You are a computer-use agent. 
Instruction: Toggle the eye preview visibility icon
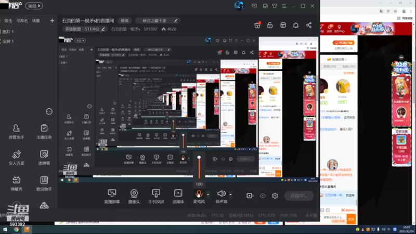click(263, 196)
